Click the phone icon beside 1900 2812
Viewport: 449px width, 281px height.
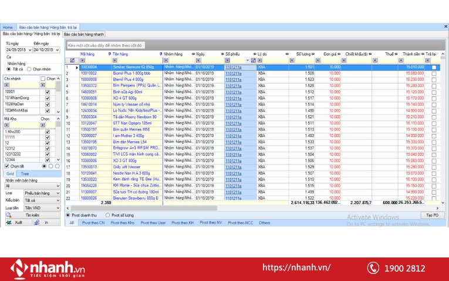click(x=372, y=267)
